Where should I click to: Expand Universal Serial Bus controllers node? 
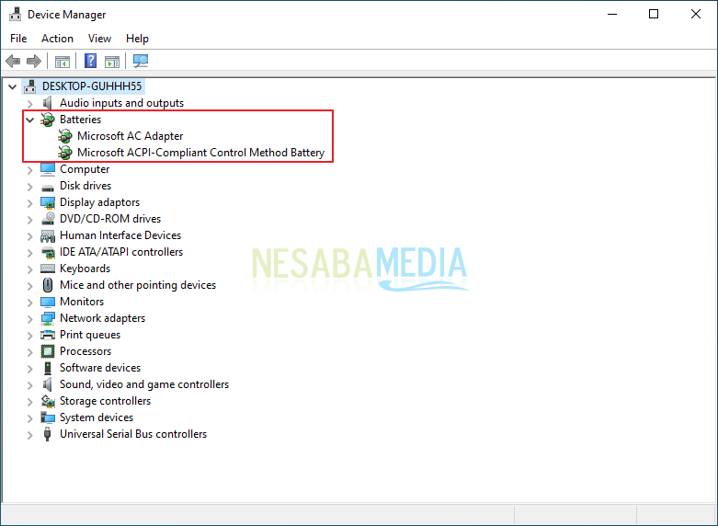pyautogui.click(x=30, y=434)
